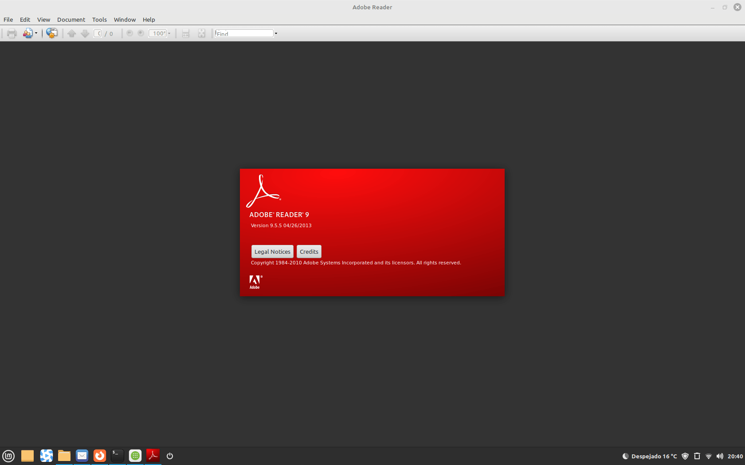Open the Edit menu

tap(25, 19)
